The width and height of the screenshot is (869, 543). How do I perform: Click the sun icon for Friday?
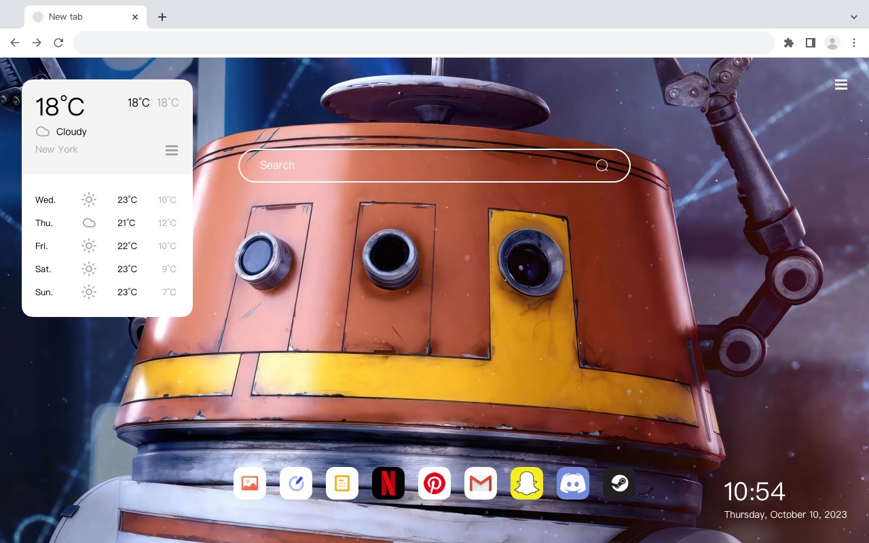click(89, 246)
